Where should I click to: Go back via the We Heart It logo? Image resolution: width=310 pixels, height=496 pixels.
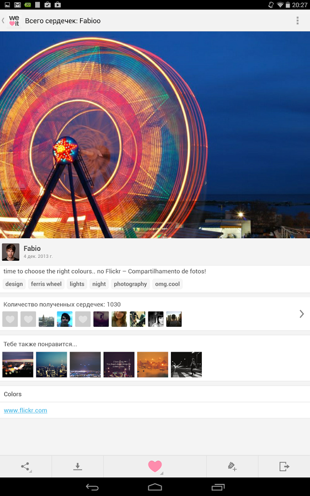(14, 20)
